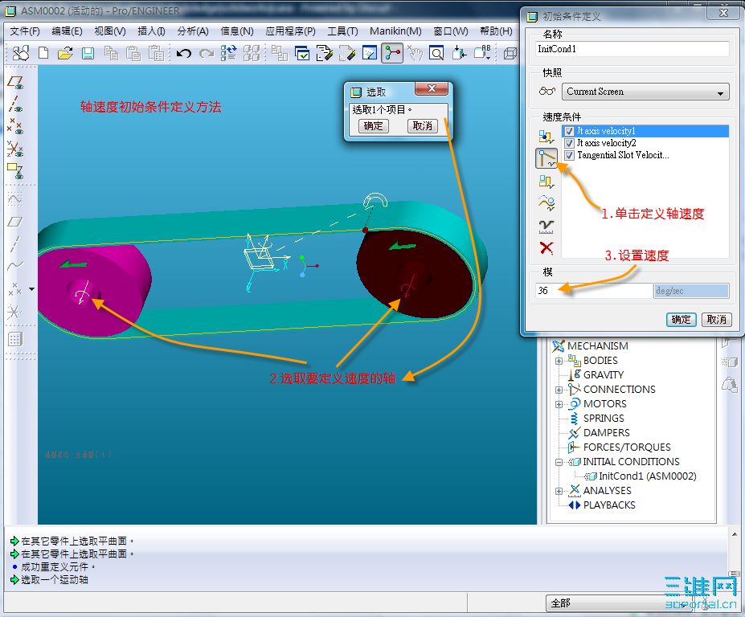Image resolution: width=745 pixels, height=617 pixels.
Task: Click 取消 in the 选取 dialog
Action: (x=423, y=126)
